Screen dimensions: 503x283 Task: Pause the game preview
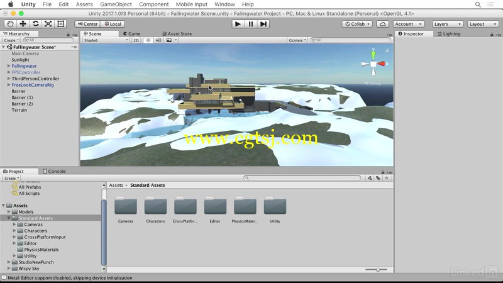pos(250,24)
